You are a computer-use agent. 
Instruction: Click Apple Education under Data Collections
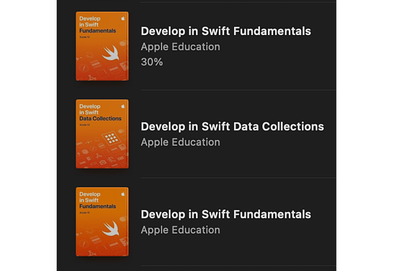coord(180,142)
